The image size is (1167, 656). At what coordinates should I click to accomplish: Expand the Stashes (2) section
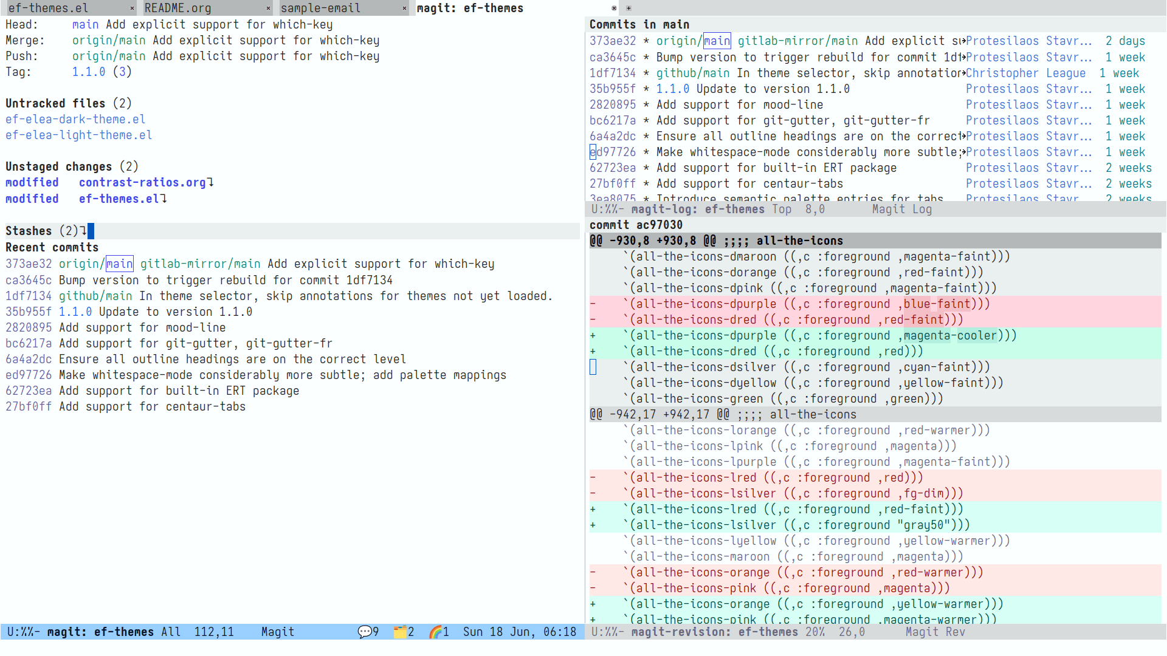pos(46,231)
